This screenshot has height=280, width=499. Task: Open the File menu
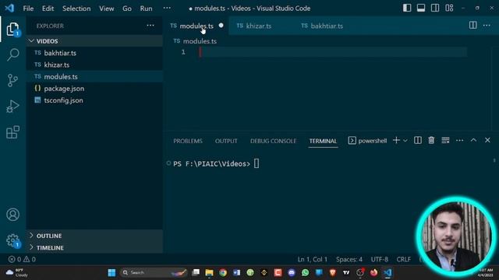point(28,9)
